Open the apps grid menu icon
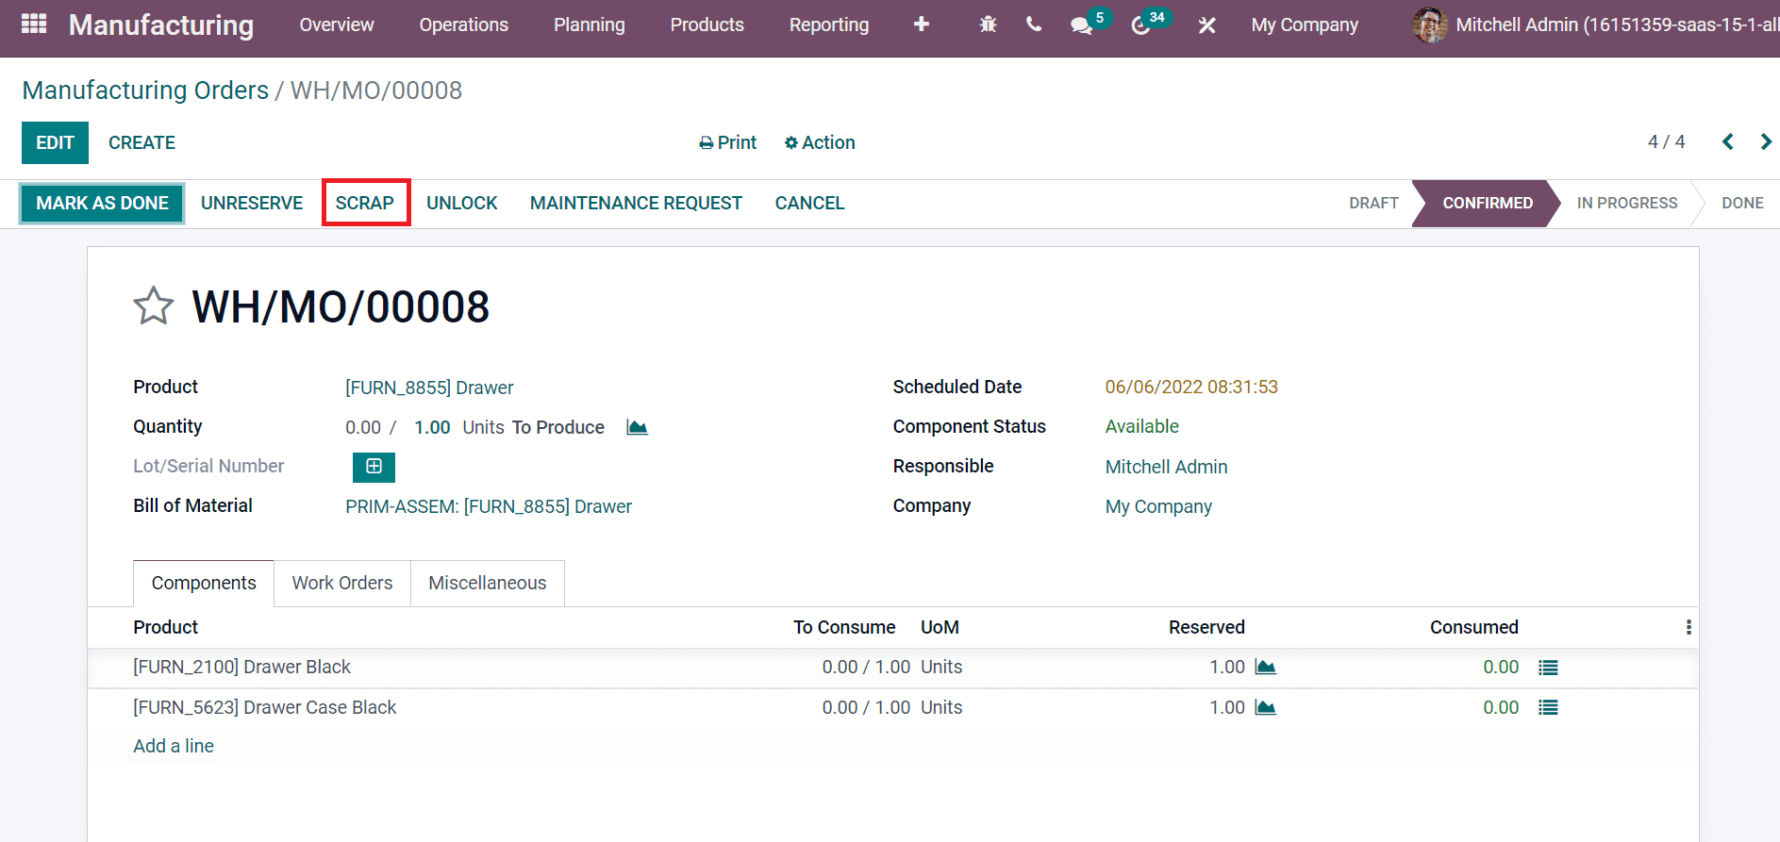The height and width of the screenshot is (842, 1780). (34, 24)
